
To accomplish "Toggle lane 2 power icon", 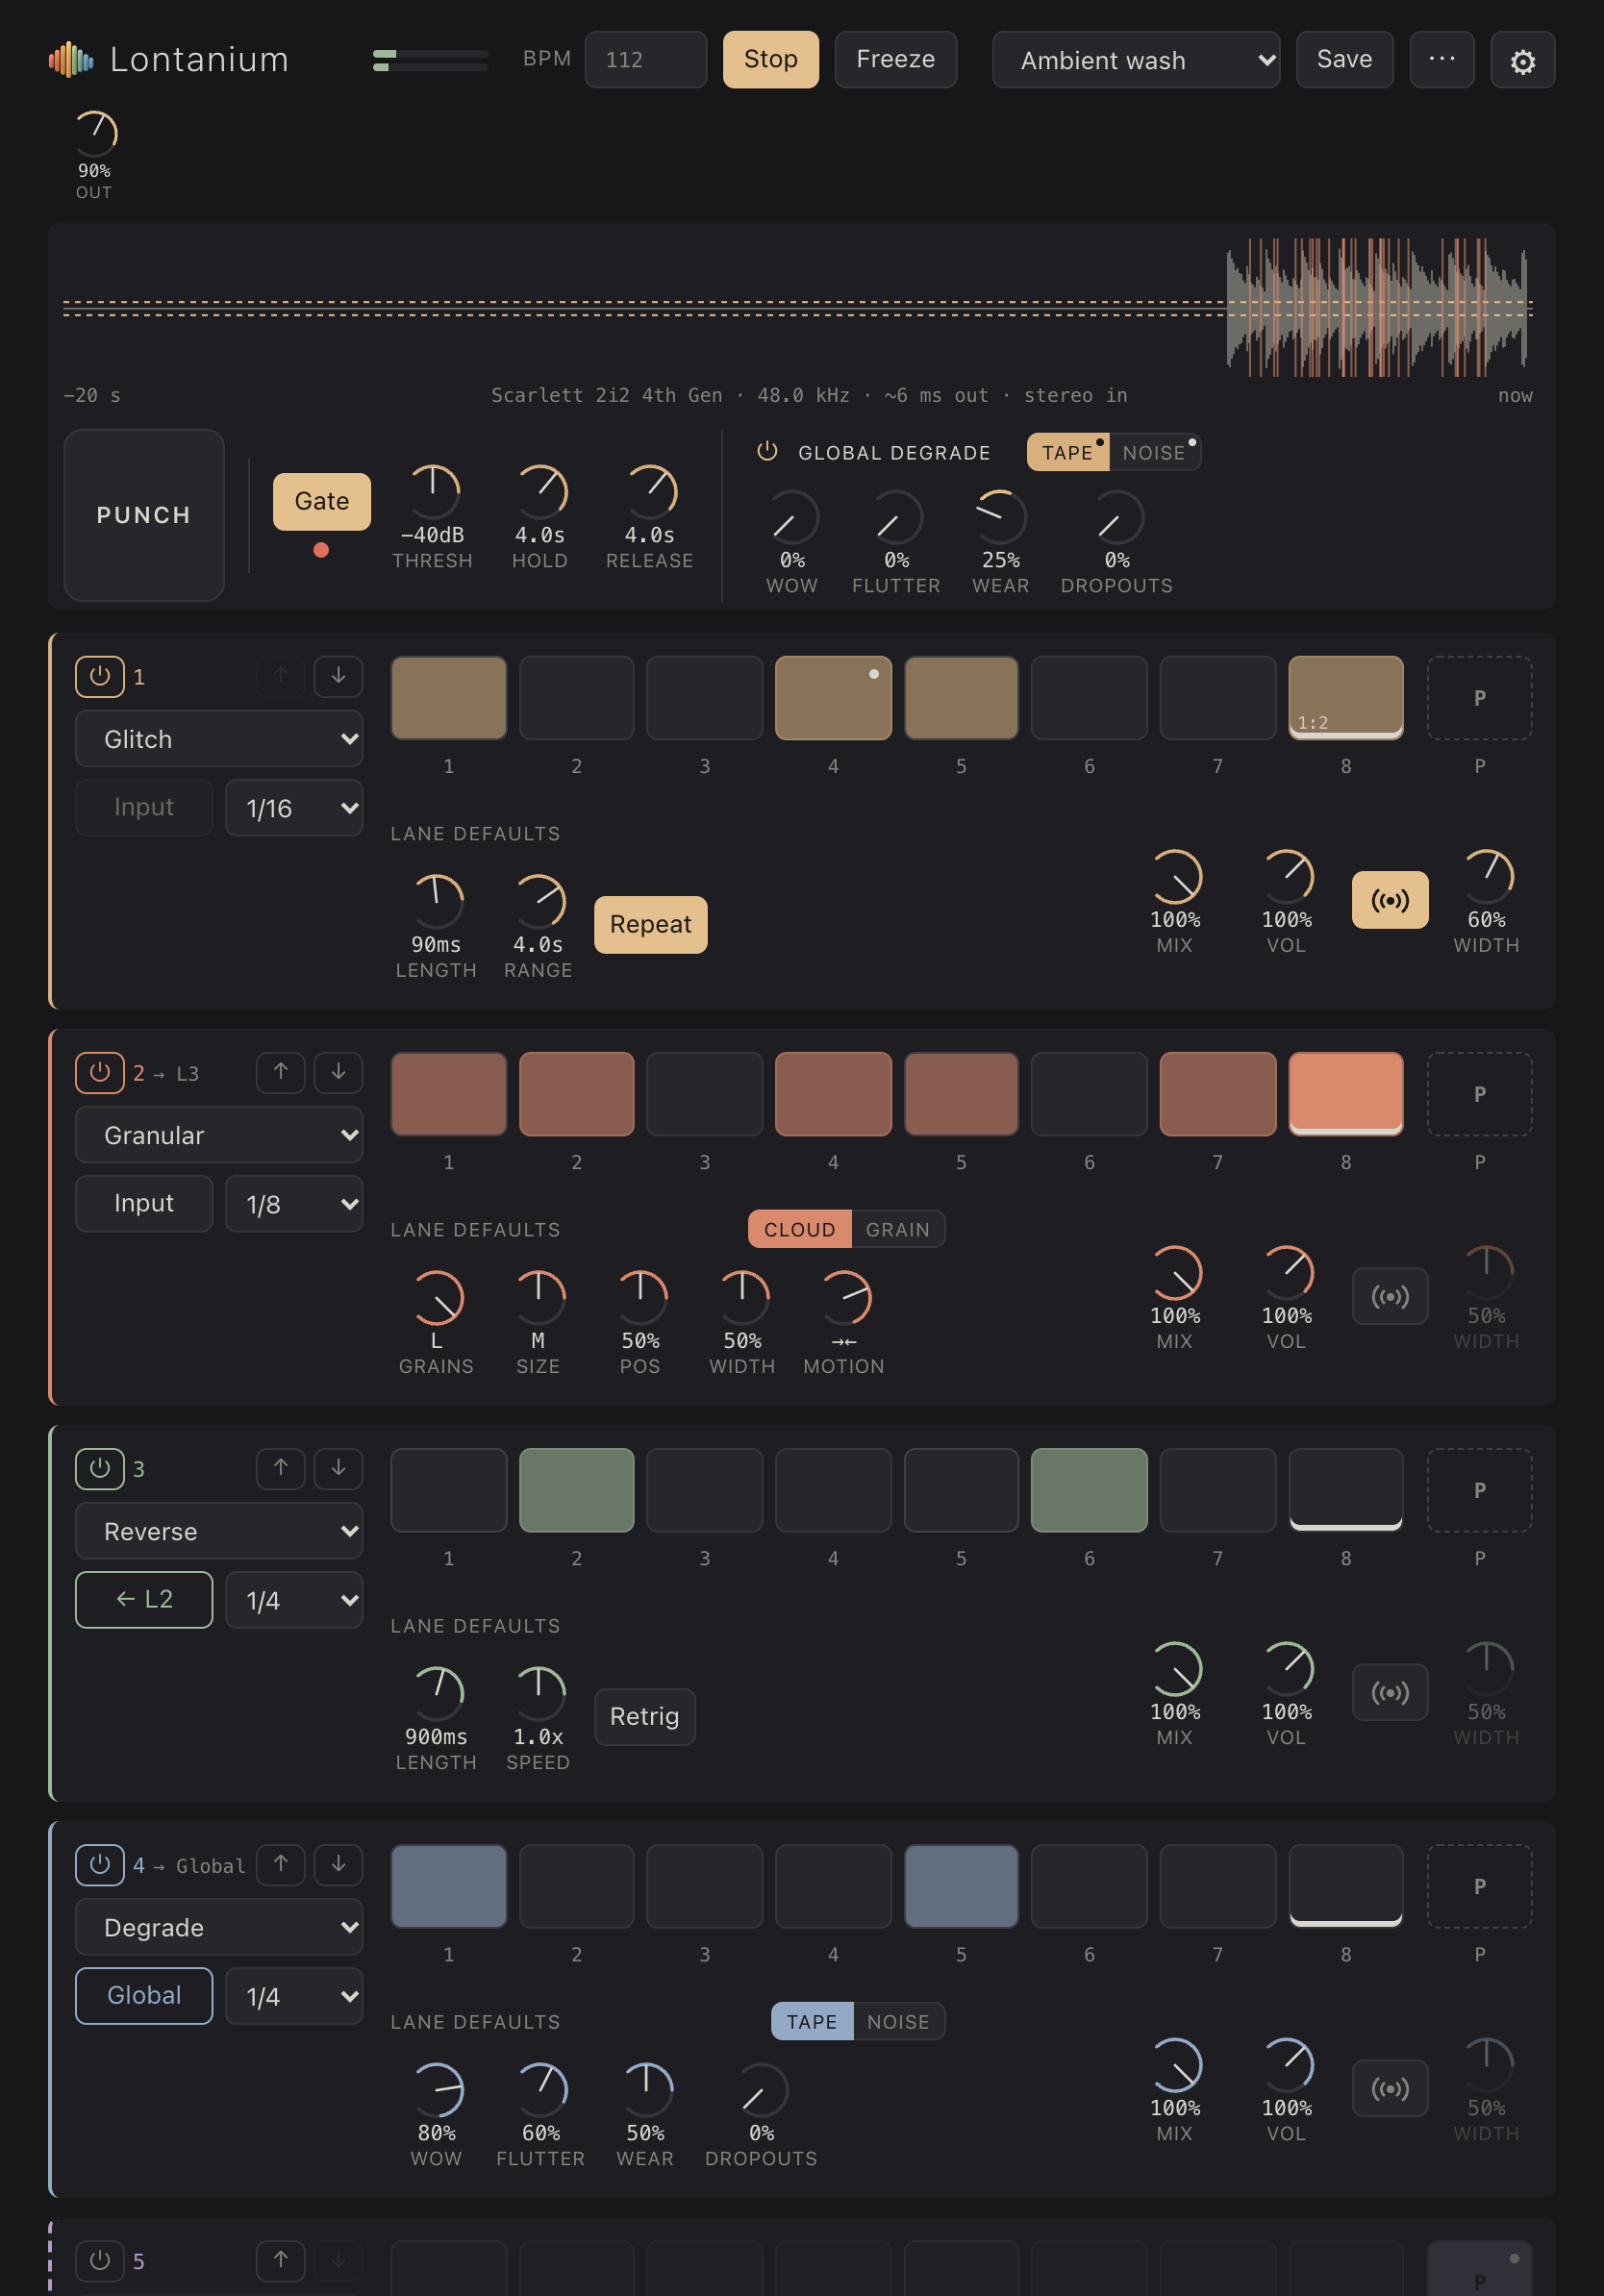I will [x=100, y=1072].
